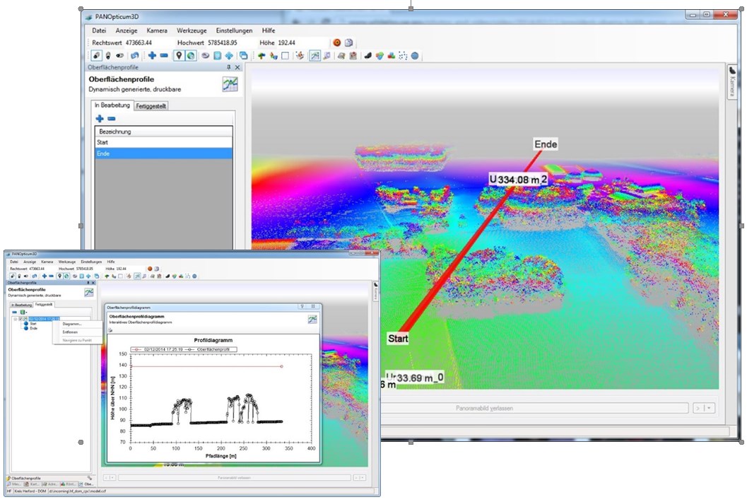Screen dimensions: 747x502
Task: Open the Anzeige menu in the large window
Action: (x=127, y=30)
